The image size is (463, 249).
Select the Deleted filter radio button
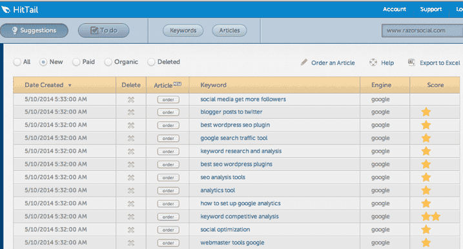[151, 62]
